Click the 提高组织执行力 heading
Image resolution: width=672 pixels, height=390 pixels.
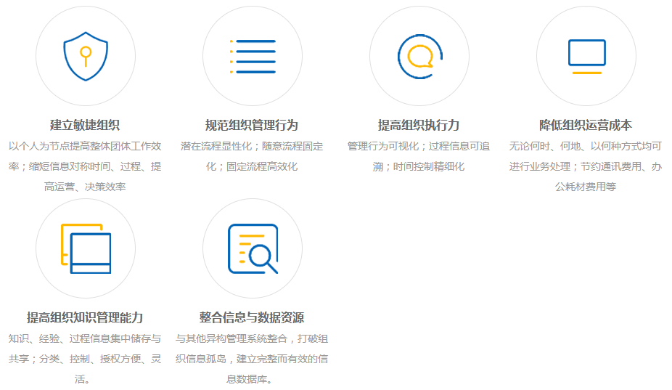pyautogui.click(x=419, y=125)
